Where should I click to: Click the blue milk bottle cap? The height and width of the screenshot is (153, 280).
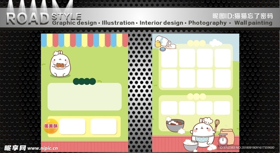click(163, 49)
